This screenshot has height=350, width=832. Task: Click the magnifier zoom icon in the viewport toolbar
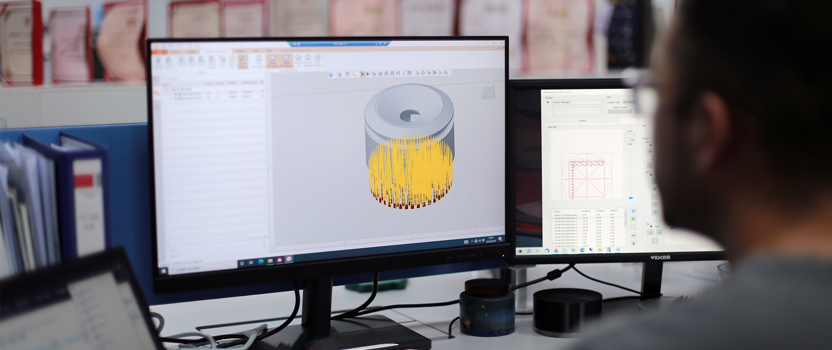354,74
